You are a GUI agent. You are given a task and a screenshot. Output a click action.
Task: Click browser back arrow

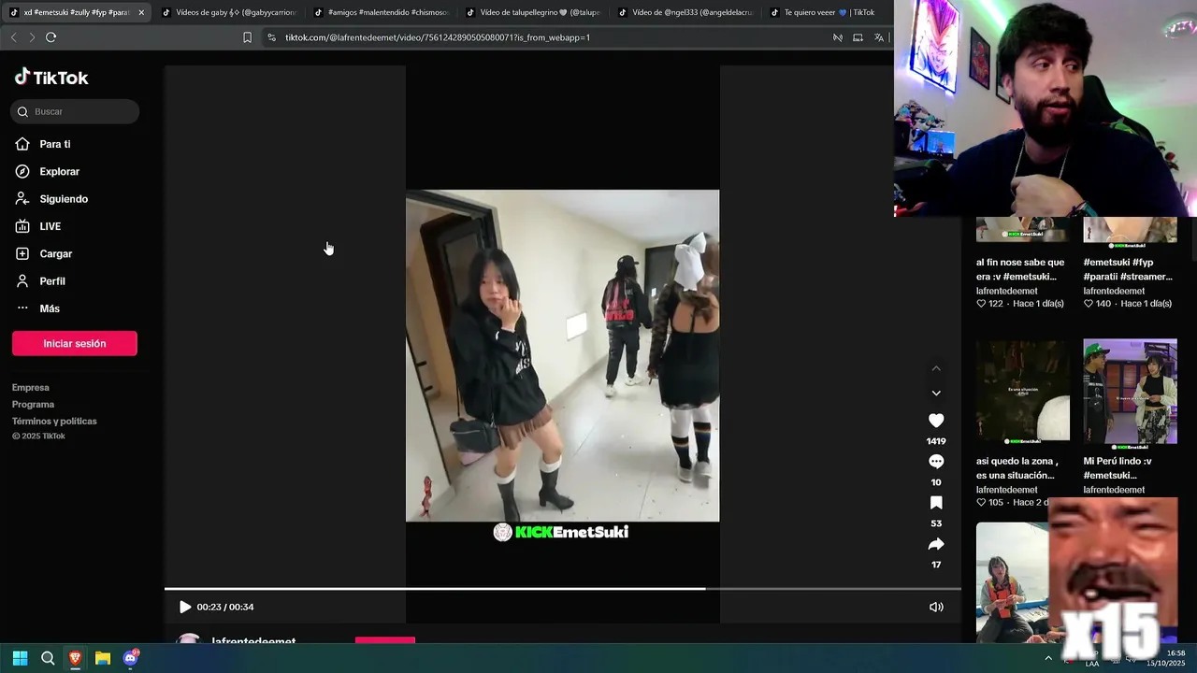(13, 37)
